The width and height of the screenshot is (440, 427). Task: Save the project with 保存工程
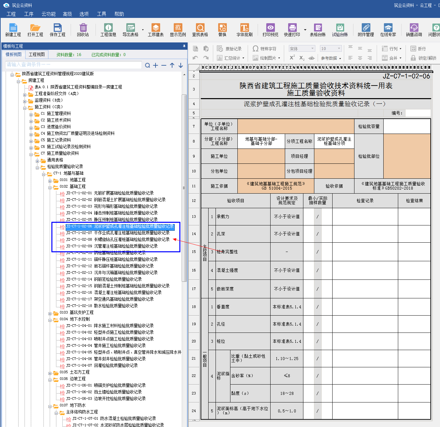(57, 30)
